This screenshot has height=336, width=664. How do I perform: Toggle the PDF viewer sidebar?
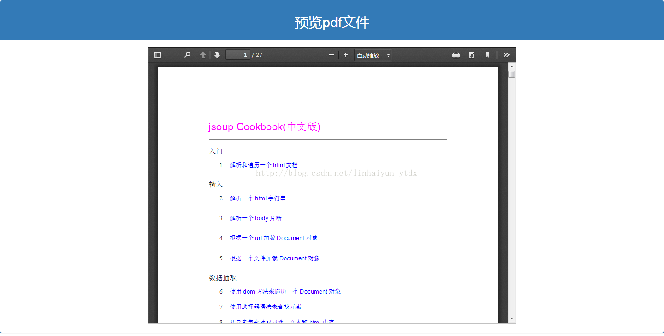[158, 55]
